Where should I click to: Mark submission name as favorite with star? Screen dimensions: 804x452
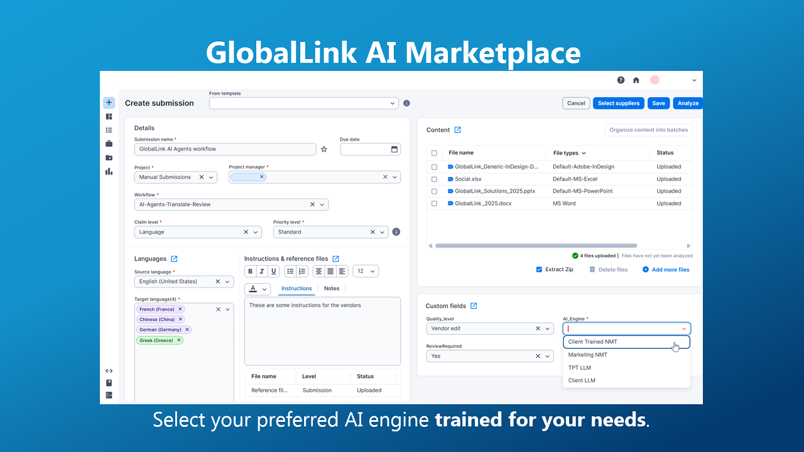pos(324,149)
